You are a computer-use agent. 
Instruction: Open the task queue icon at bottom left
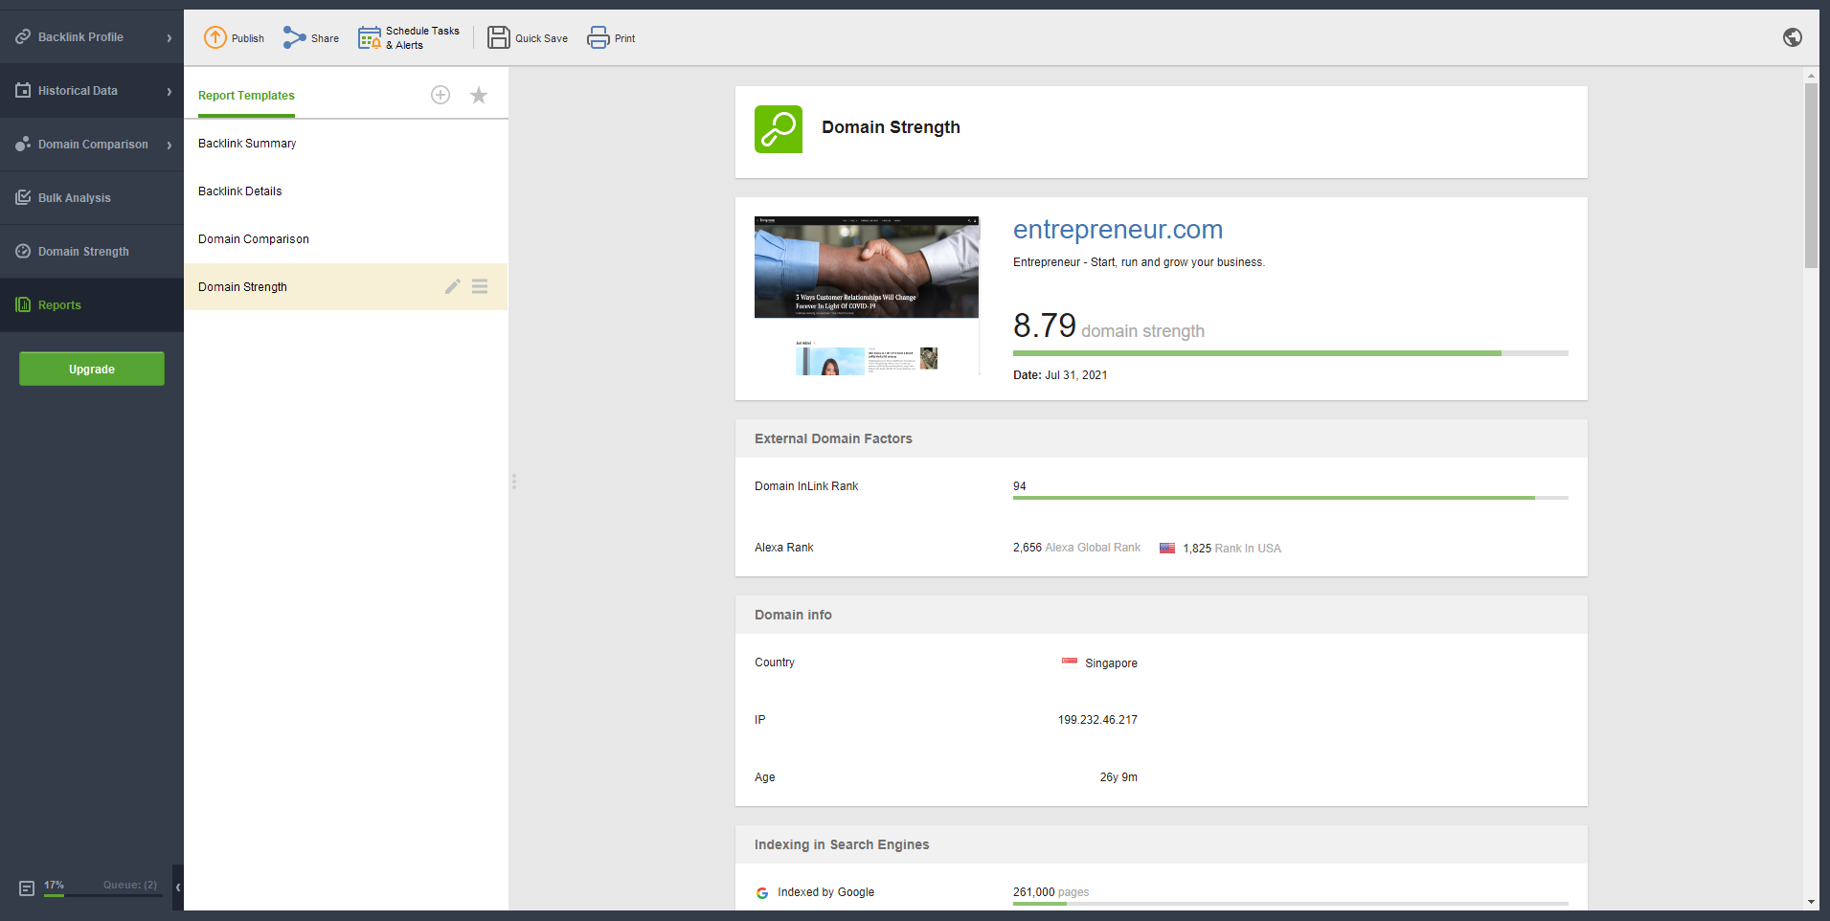[x=27, y=888]
